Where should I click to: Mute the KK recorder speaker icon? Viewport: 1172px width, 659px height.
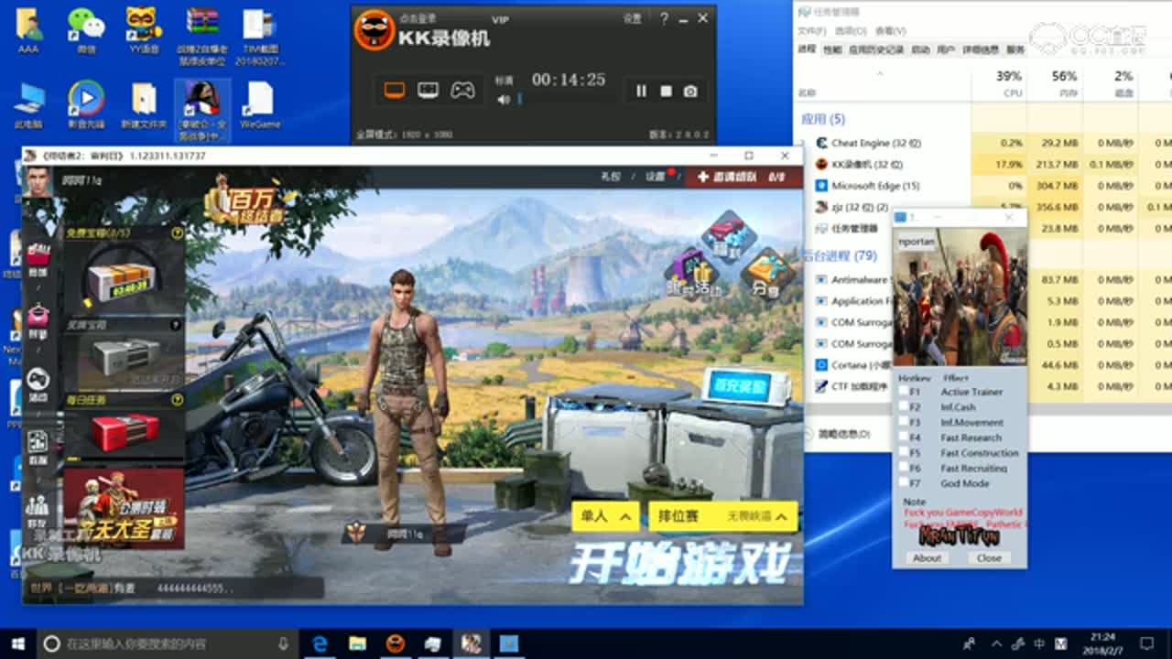point(503,99)
